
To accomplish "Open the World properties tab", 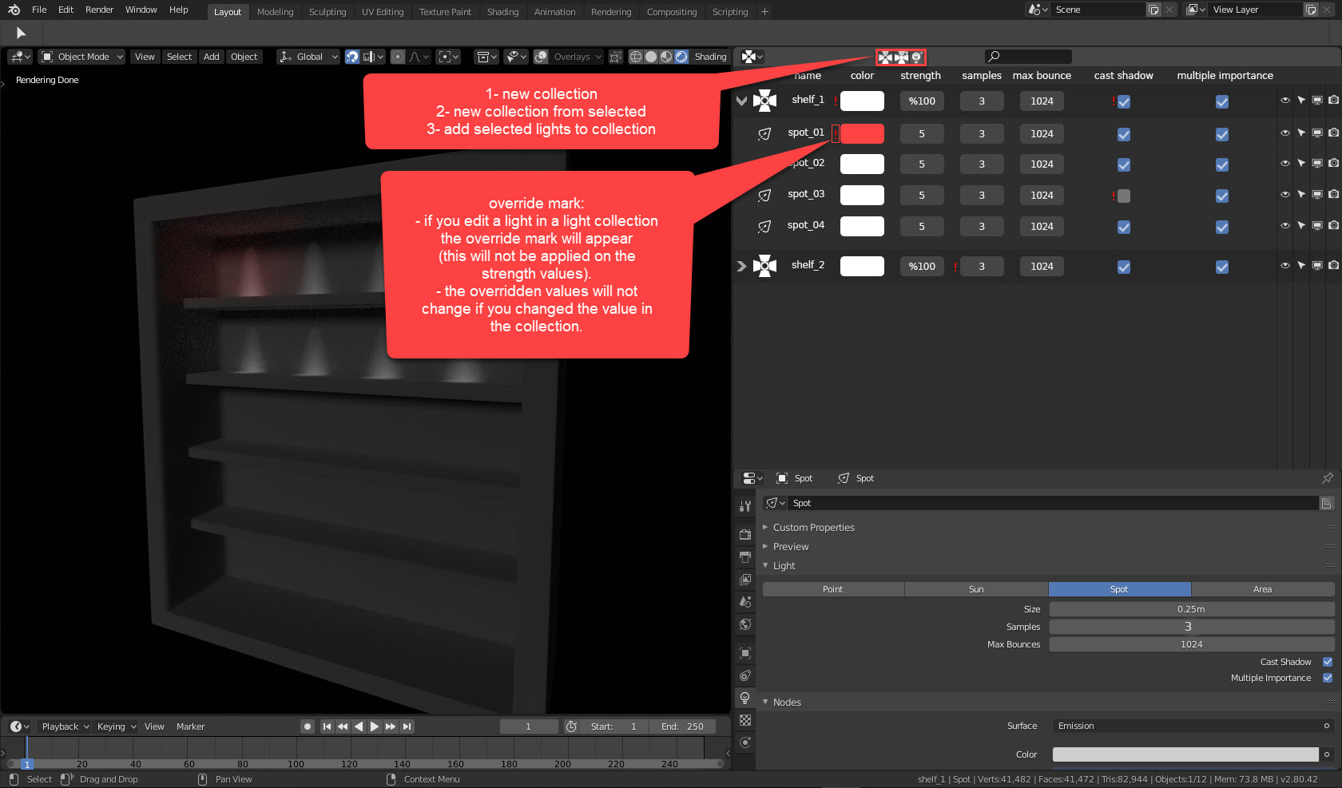I will [x=745, y=624].
